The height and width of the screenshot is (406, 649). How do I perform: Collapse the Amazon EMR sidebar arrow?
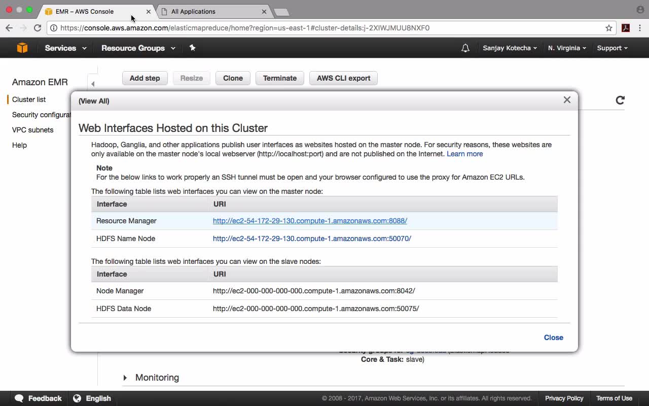pyautogui.click(x=93, y=84)
